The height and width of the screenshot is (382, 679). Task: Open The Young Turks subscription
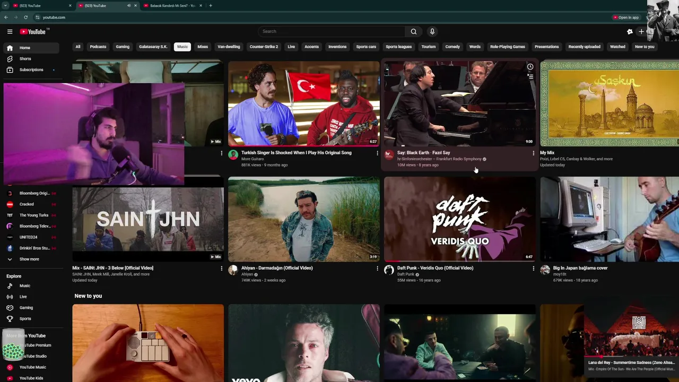pos(32,215)
